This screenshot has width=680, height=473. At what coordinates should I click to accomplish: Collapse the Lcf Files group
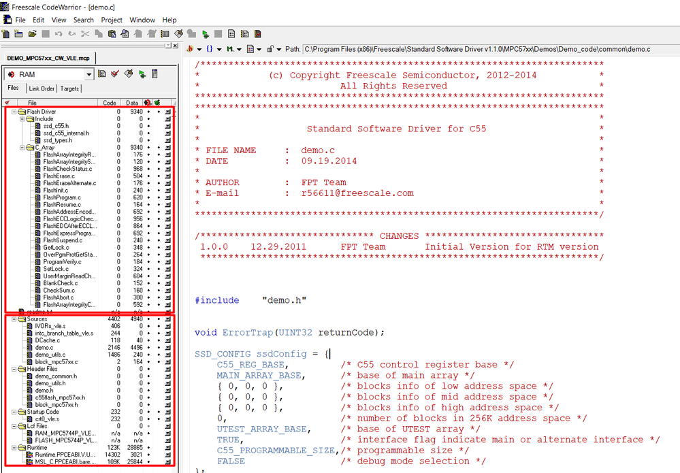tap(14, 426)
